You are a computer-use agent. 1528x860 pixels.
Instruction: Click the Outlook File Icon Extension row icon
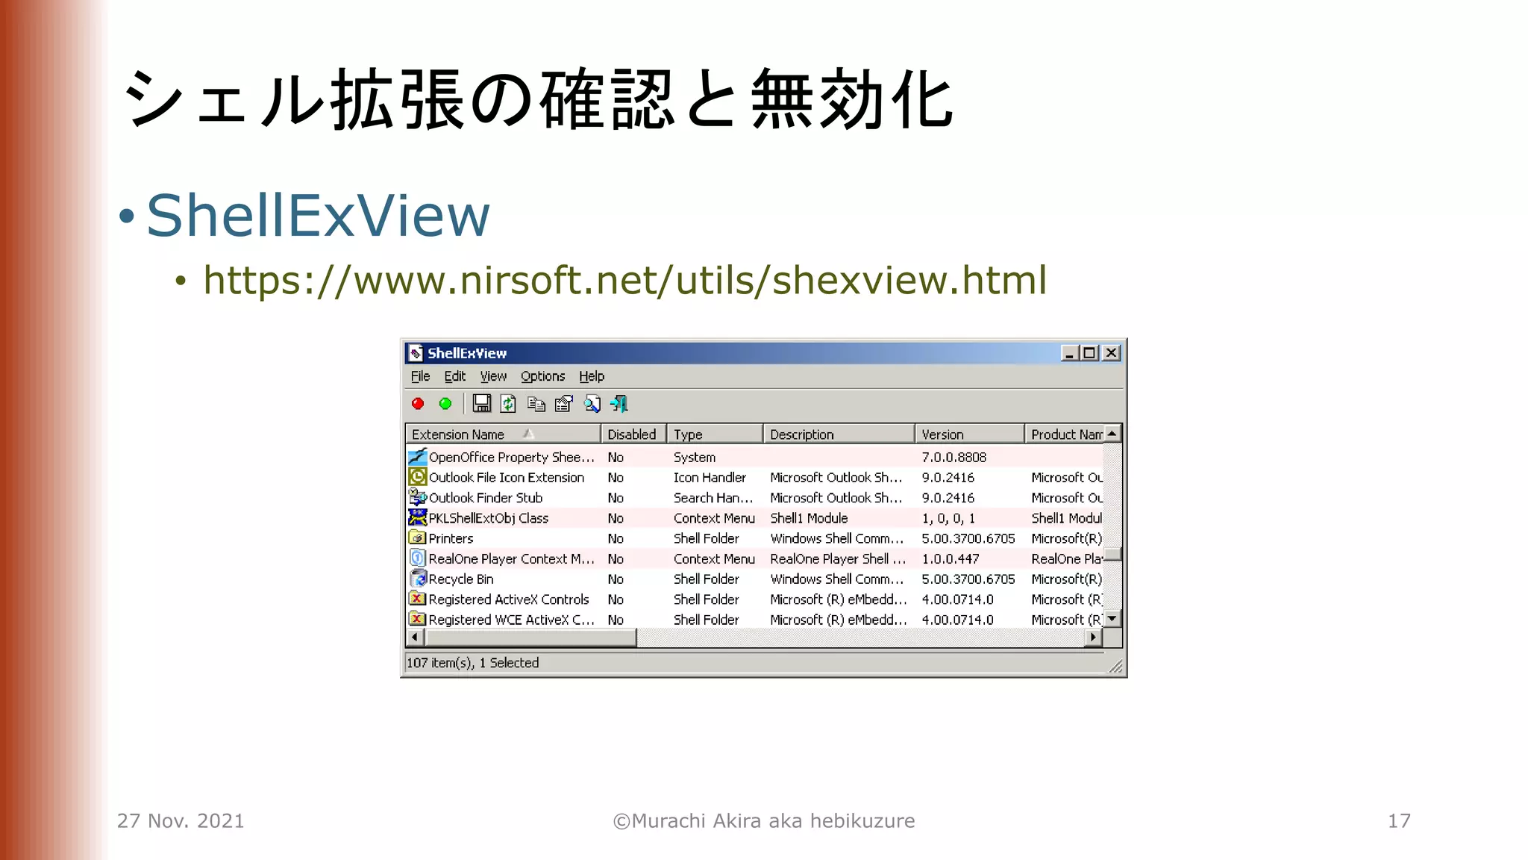point(418,477)
